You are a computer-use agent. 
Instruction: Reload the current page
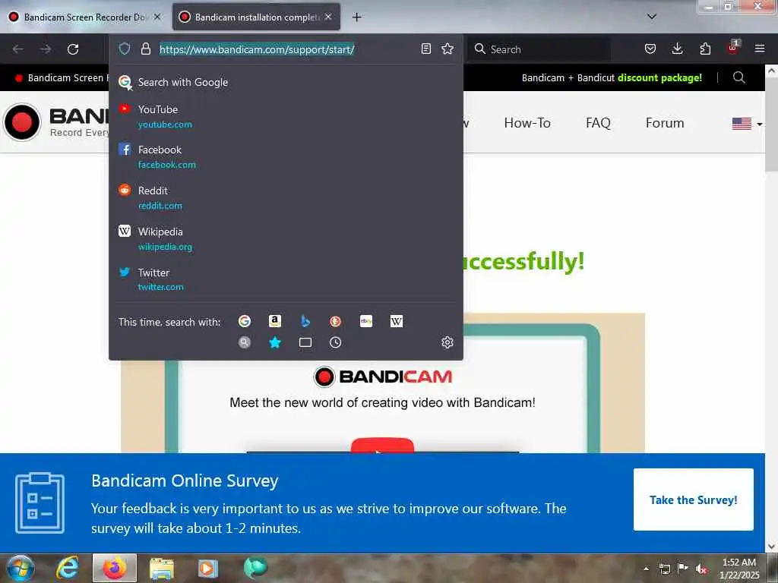tap(73, 49)
